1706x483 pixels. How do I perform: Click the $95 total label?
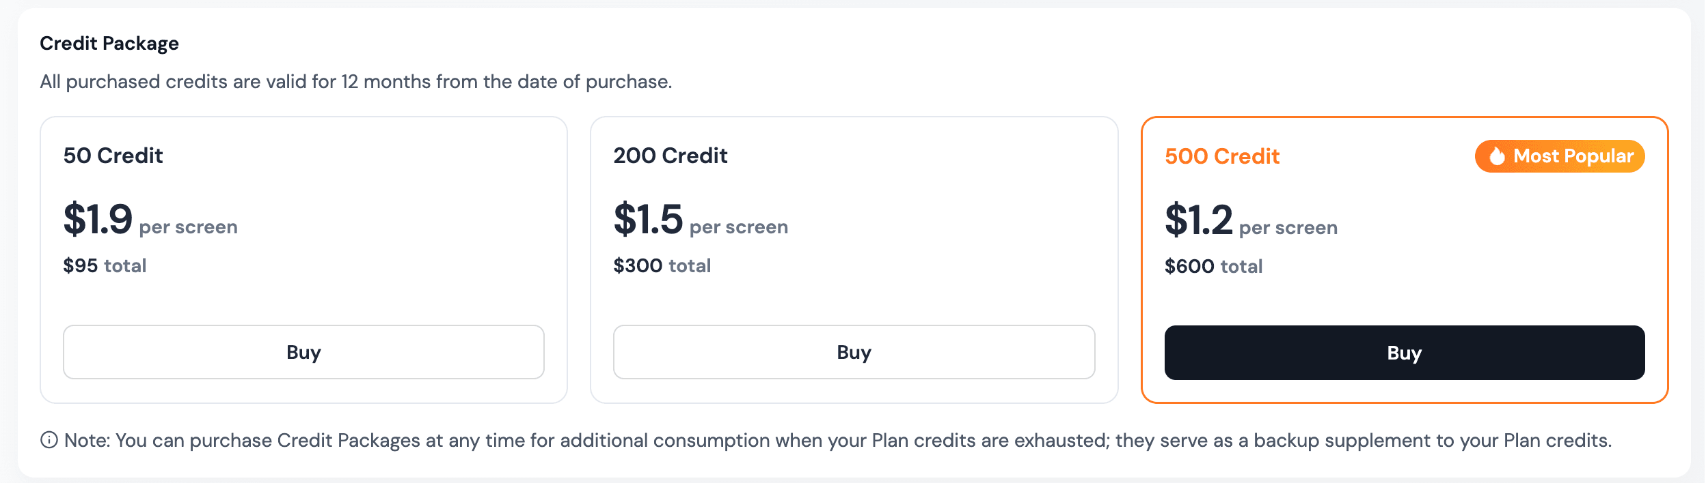pos(105,266)
